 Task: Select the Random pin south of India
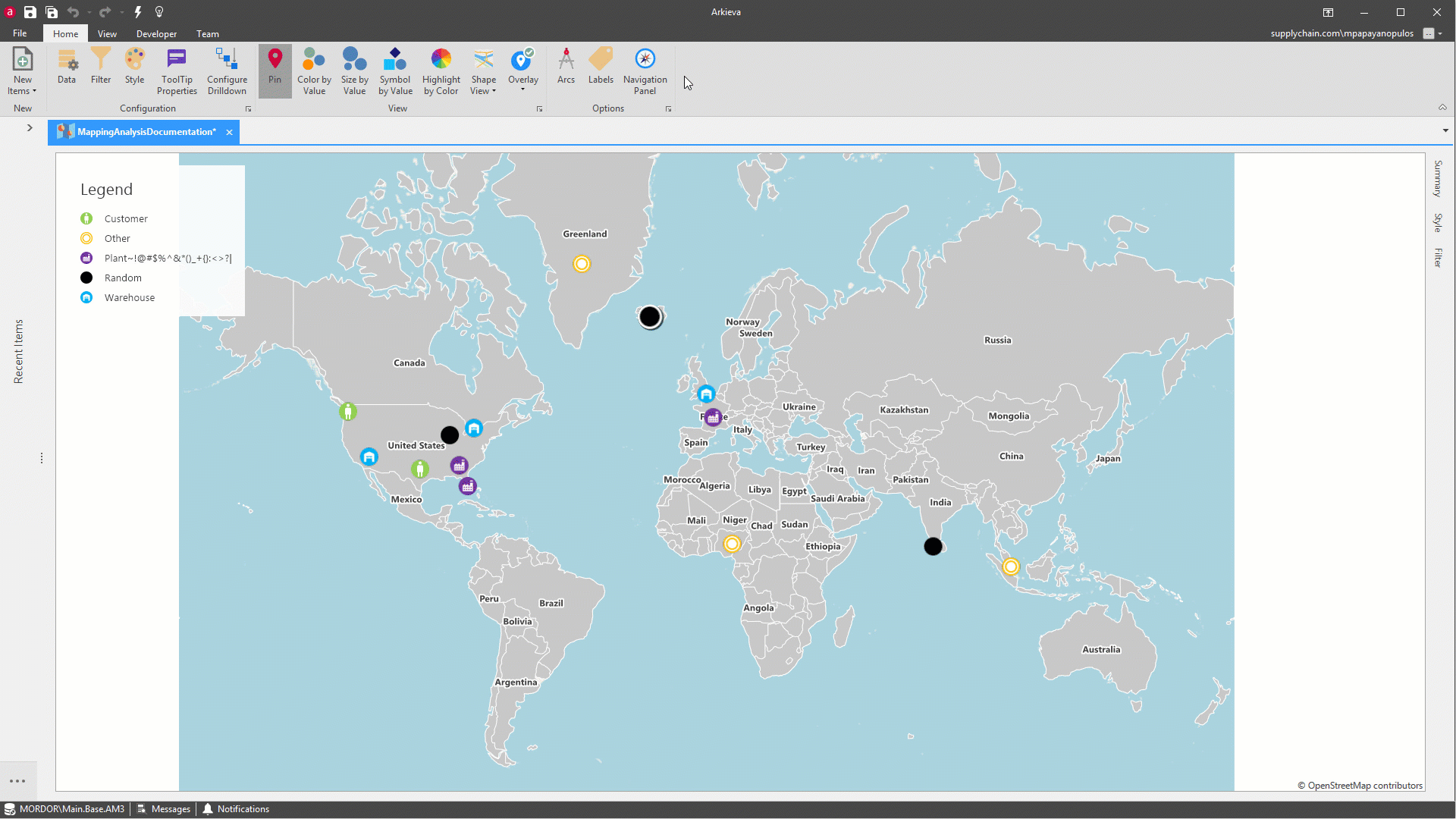pos(933,546)
